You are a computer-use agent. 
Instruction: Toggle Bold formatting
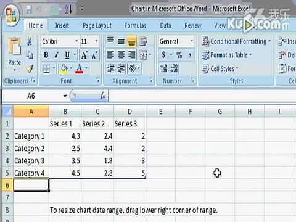coord(46,55)
